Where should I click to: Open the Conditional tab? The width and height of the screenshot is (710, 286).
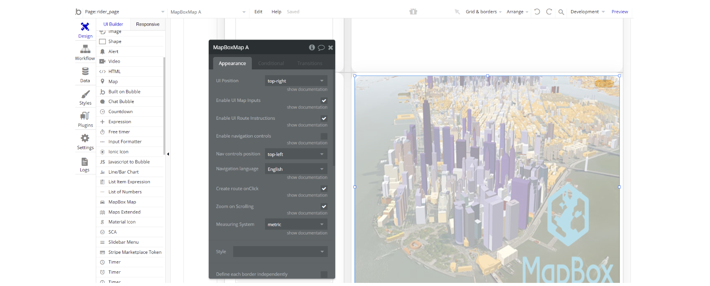[x=271, y=63]
